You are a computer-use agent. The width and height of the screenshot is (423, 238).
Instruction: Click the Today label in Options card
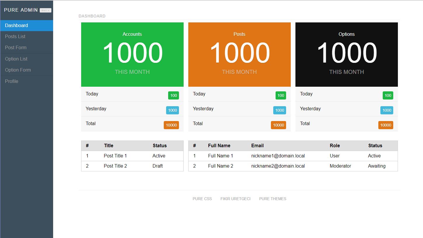click(x=306, y=94)
